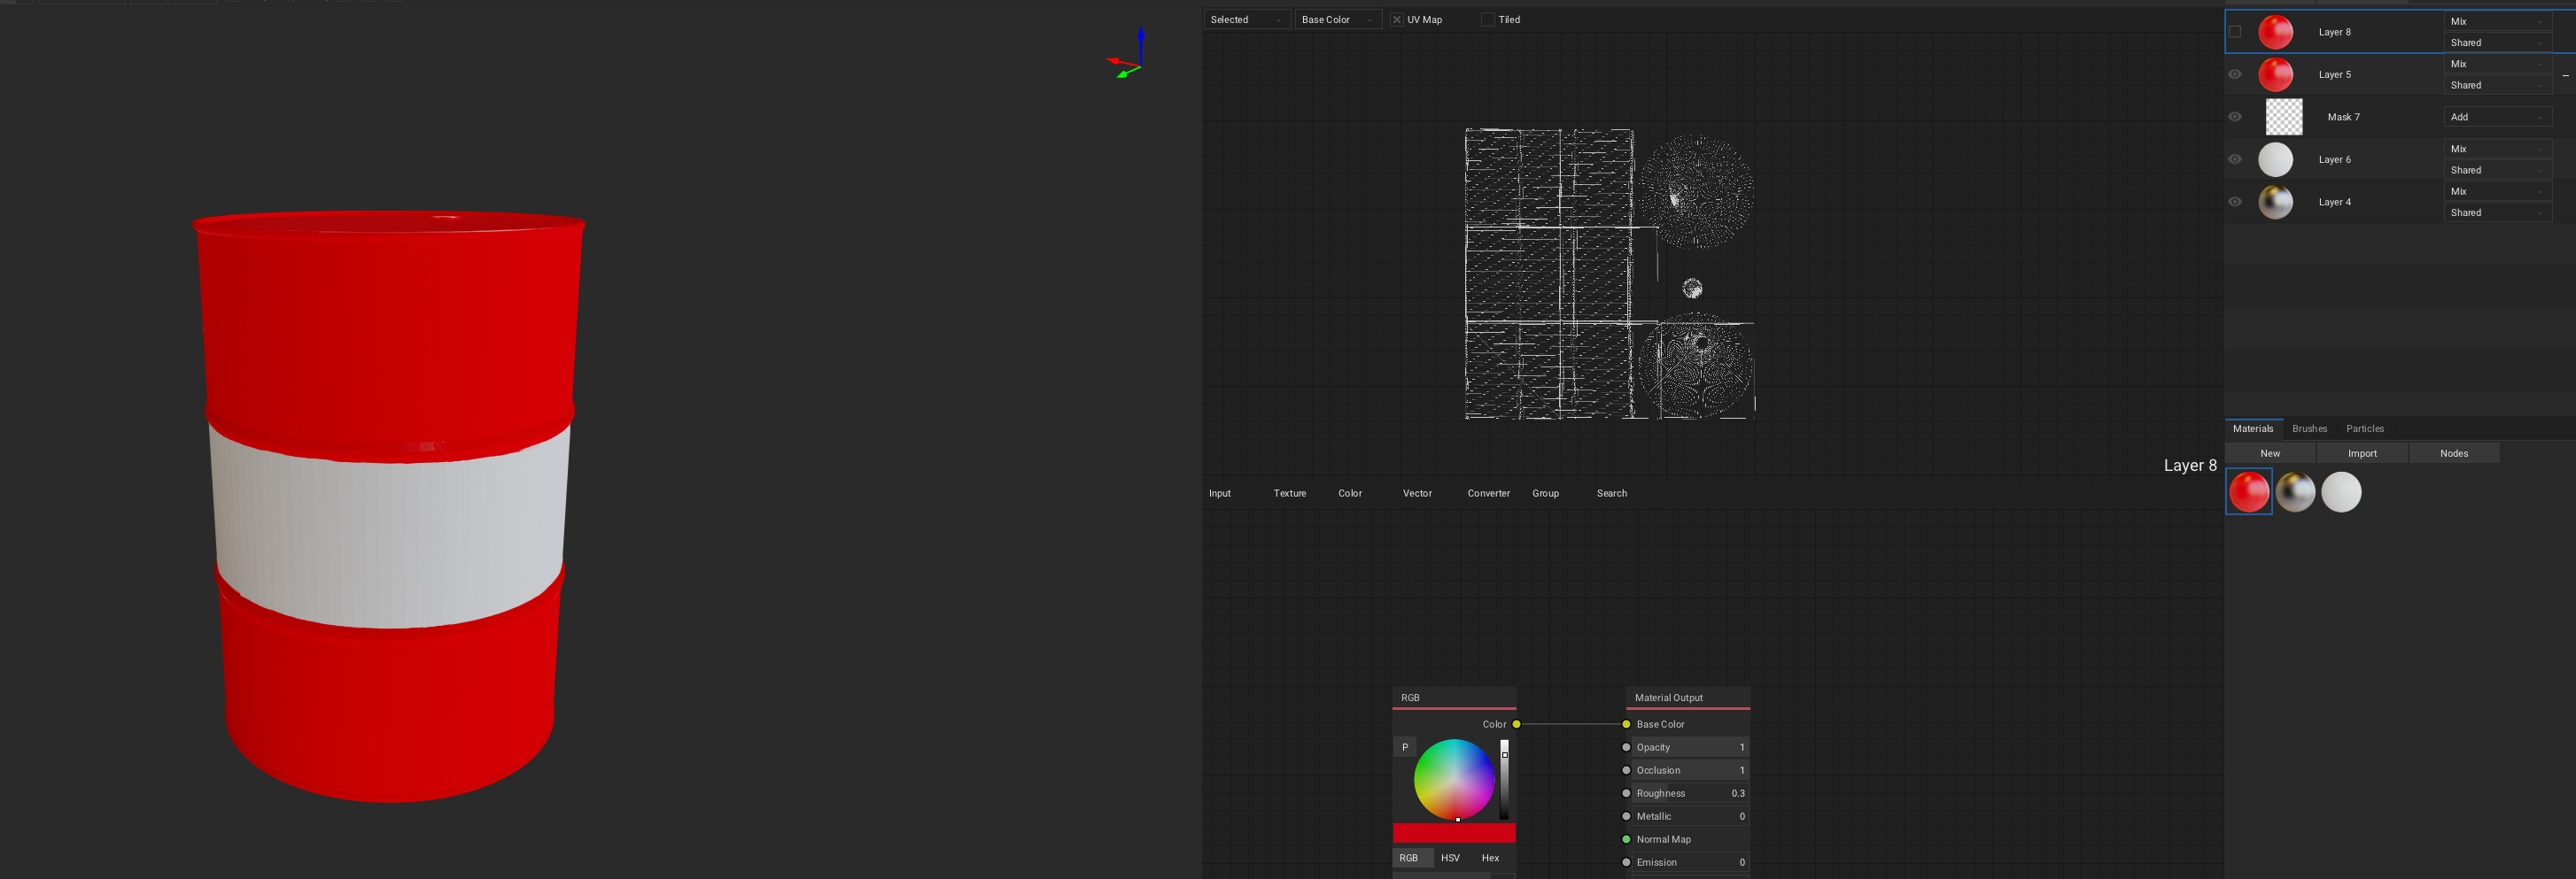The width and height of the screenshot is (2576, 879).
Task: Select white material in Materials panel
Action: [2341, 492]
